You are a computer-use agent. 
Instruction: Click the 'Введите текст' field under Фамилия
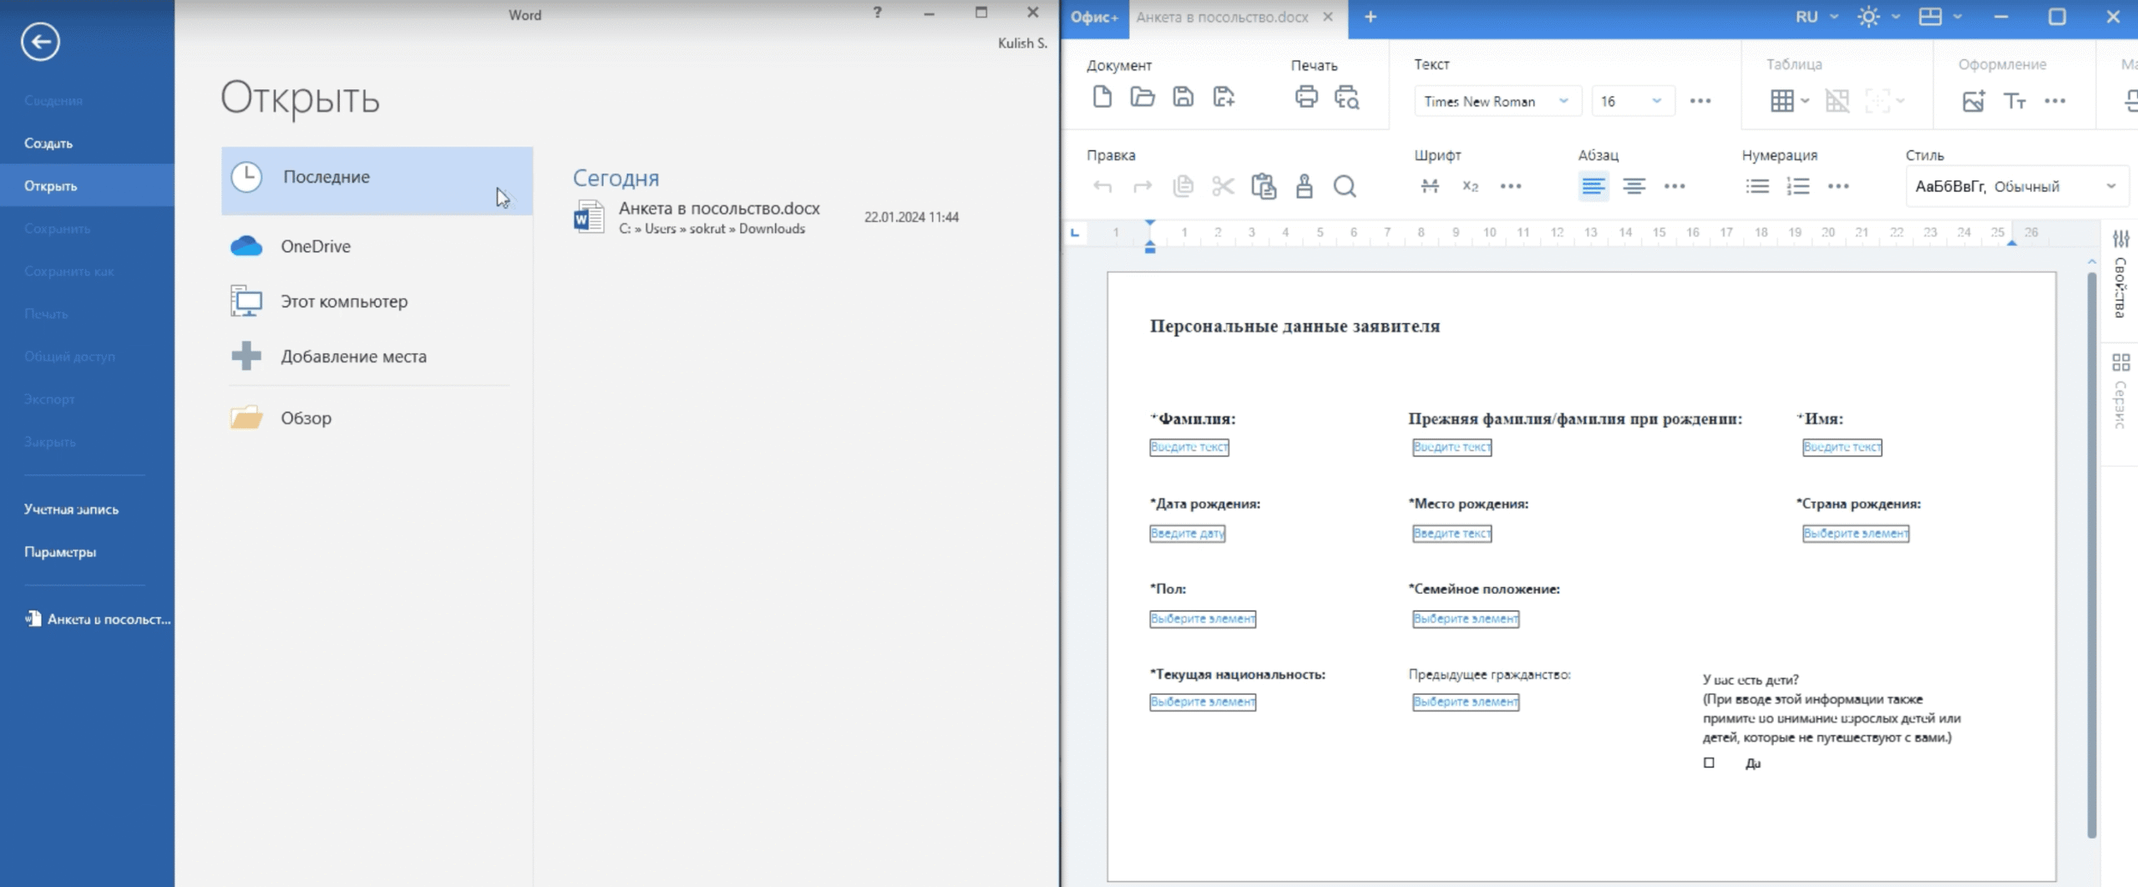coord(1188,448)
